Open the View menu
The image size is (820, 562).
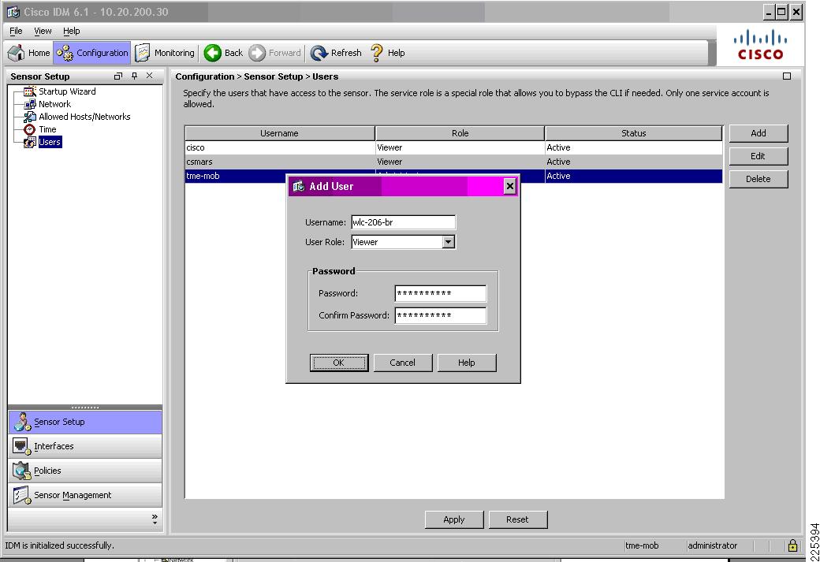(43, 31)
